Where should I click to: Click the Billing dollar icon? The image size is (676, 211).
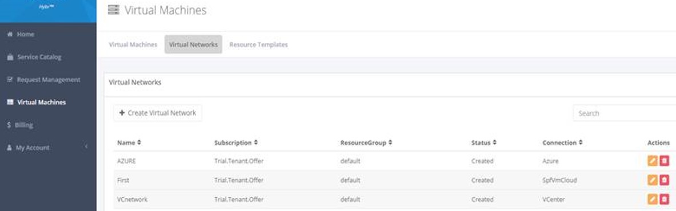pyautogui.click(x=9, y=125)
